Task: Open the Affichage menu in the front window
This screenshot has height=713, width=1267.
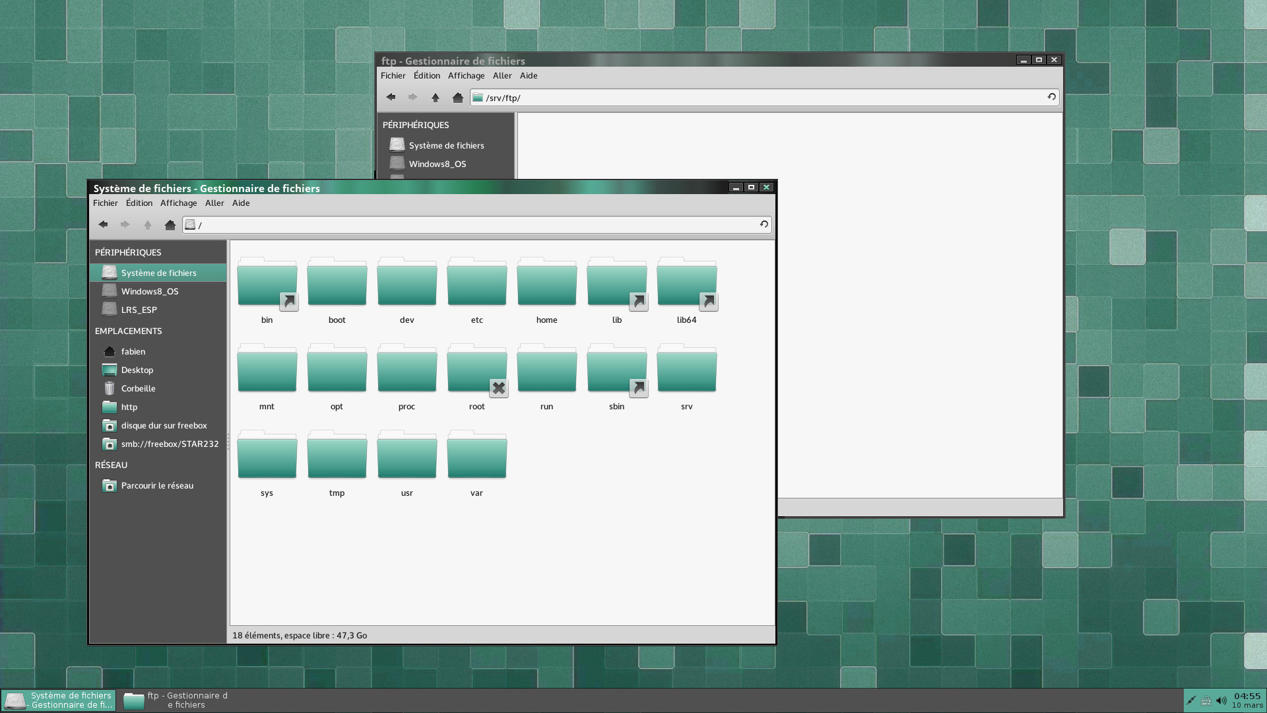Action: coord(178,203)
